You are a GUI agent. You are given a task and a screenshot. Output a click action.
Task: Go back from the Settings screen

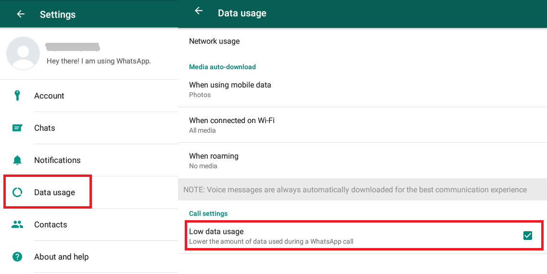point(21,14)
